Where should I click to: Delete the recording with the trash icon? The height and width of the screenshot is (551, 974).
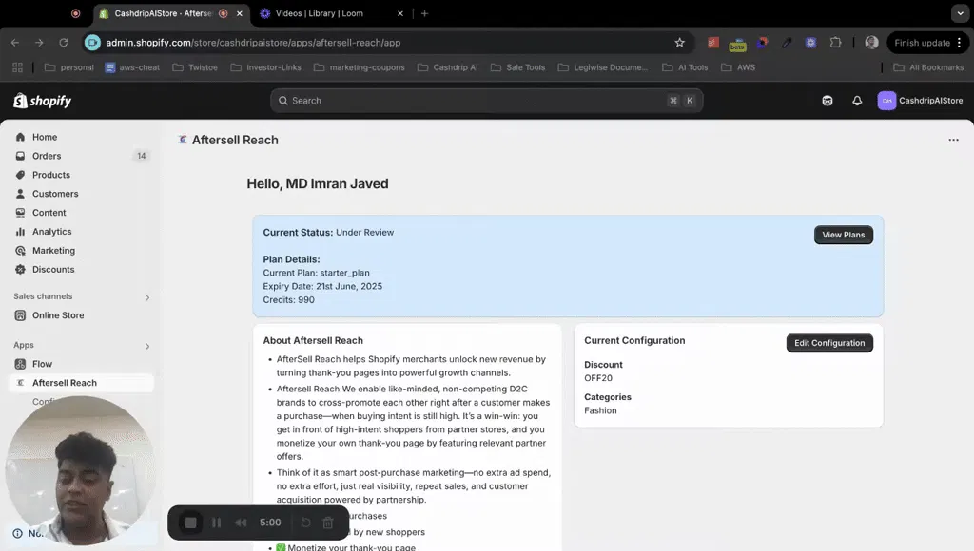[328, 522]
